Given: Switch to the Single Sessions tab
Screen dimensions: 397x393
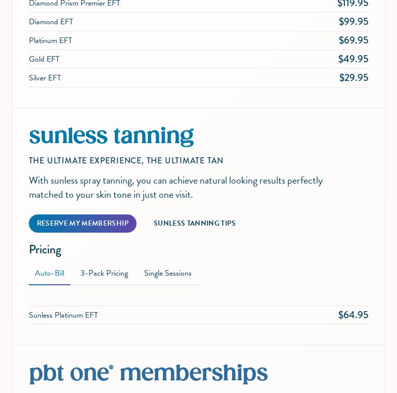Looking at the screenshot, I should [167, 274].
